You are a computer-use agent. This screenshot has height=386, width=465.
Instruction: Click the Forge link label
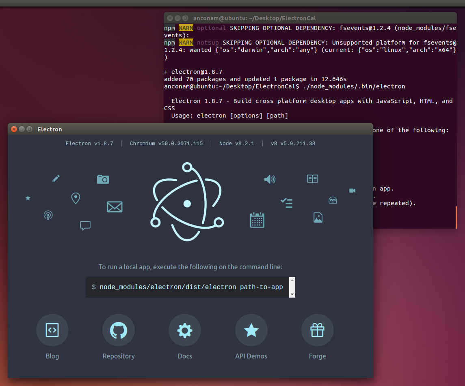[317, 356]
